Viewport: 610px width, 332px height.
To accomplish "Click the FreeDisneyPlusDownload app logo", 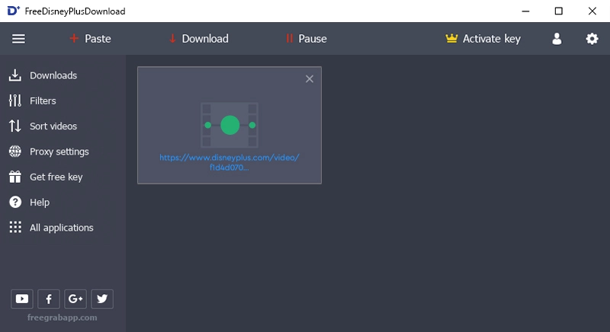I will point(13,11).
